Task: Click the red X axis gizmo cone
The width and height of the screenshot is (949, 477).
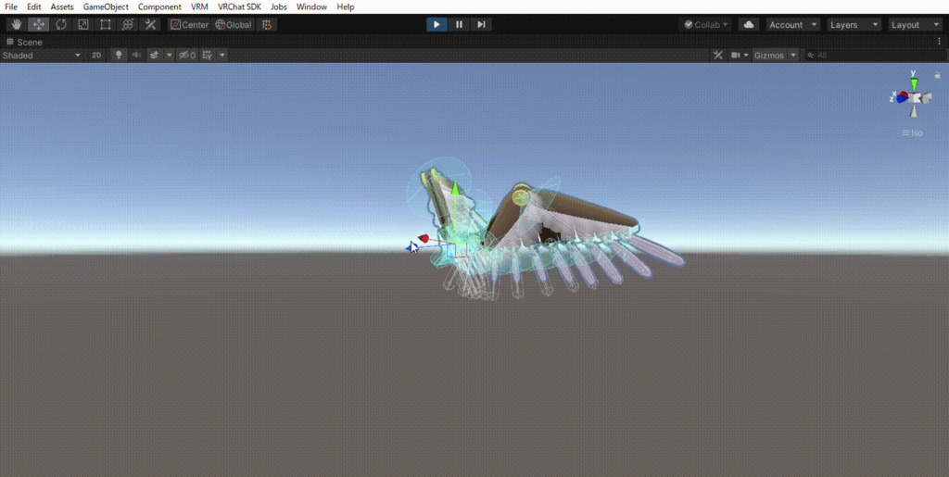Action: click(903, 95)
